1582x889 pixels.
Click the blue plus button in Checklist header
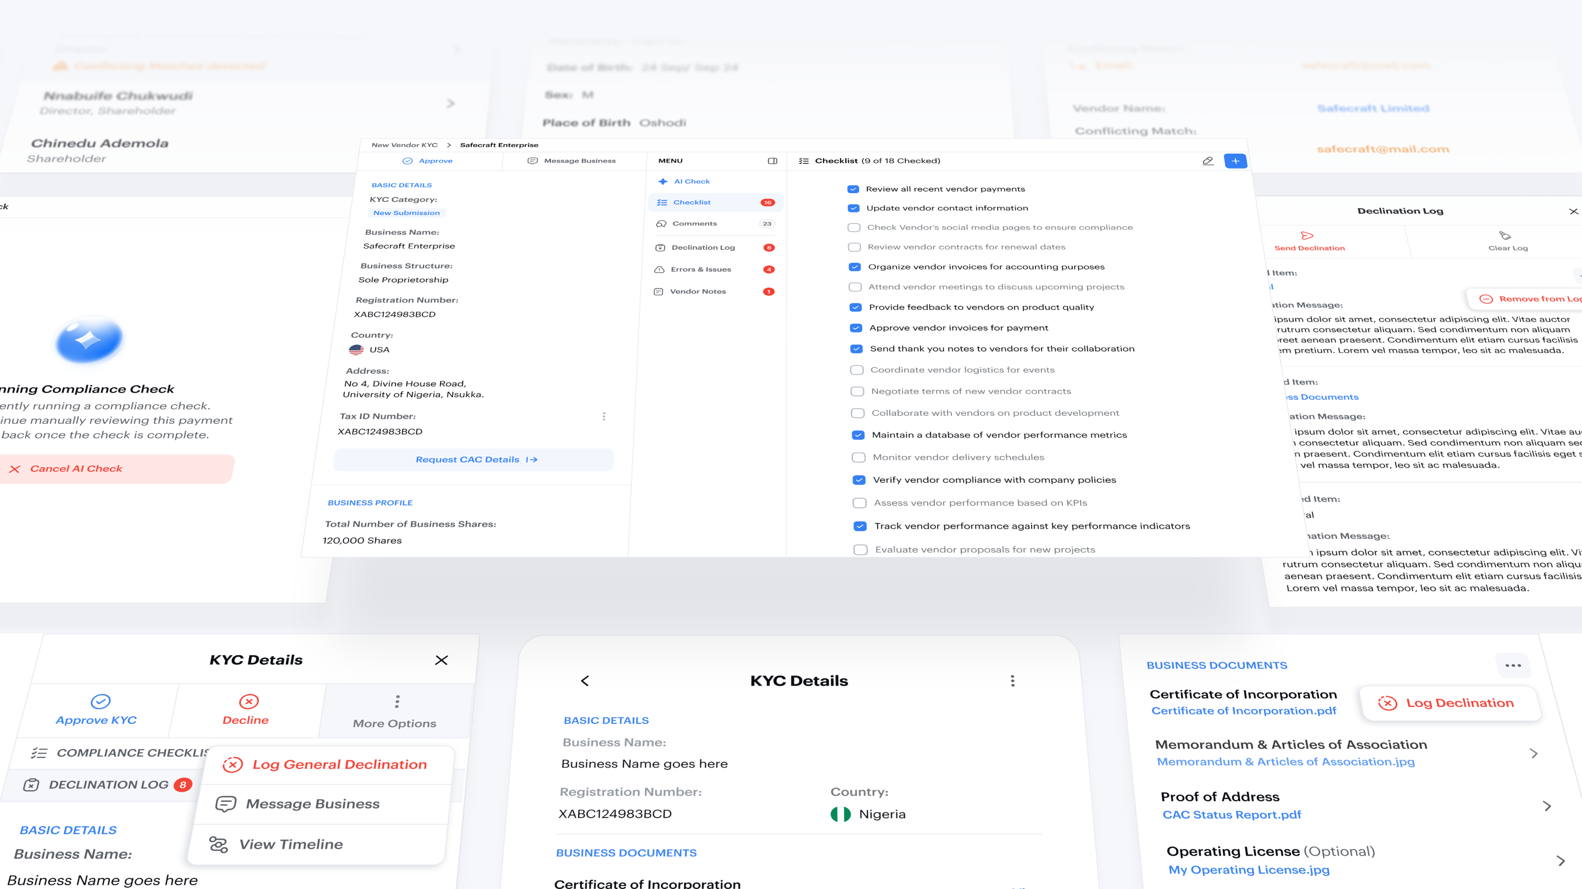[x=1235, y=161]
